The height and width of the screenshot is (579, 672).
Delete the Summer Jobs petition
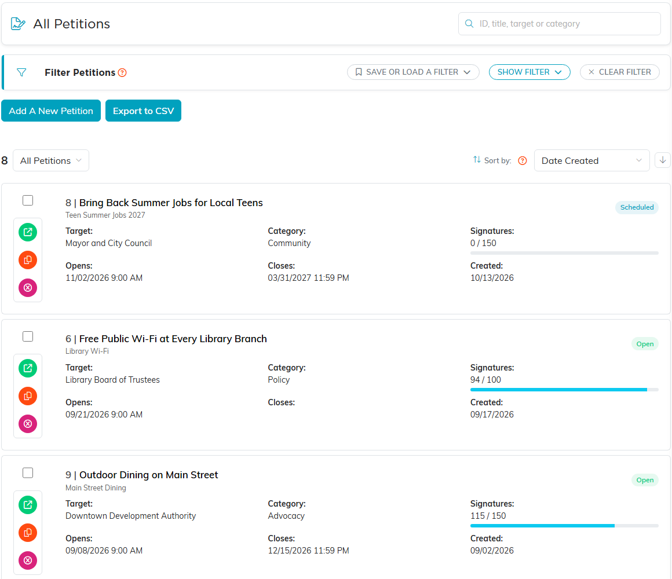point(28,288)
